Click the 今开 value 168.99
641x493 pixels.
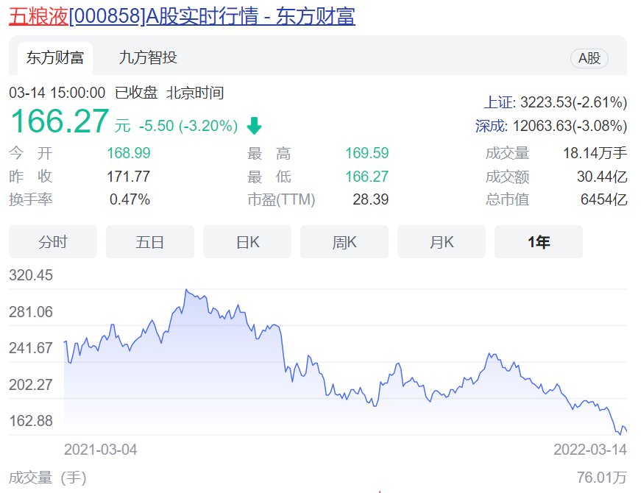point(129,153)
